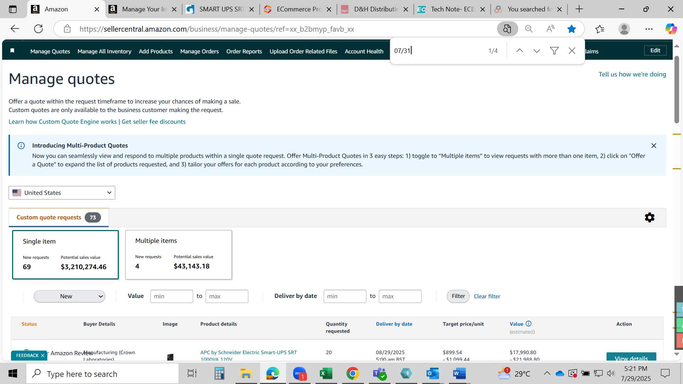Click the Filter button

point(458,296)
